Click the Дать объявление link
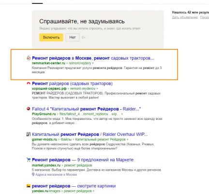The width and height of the screenshot is (209, 194). tap(185, 17)
